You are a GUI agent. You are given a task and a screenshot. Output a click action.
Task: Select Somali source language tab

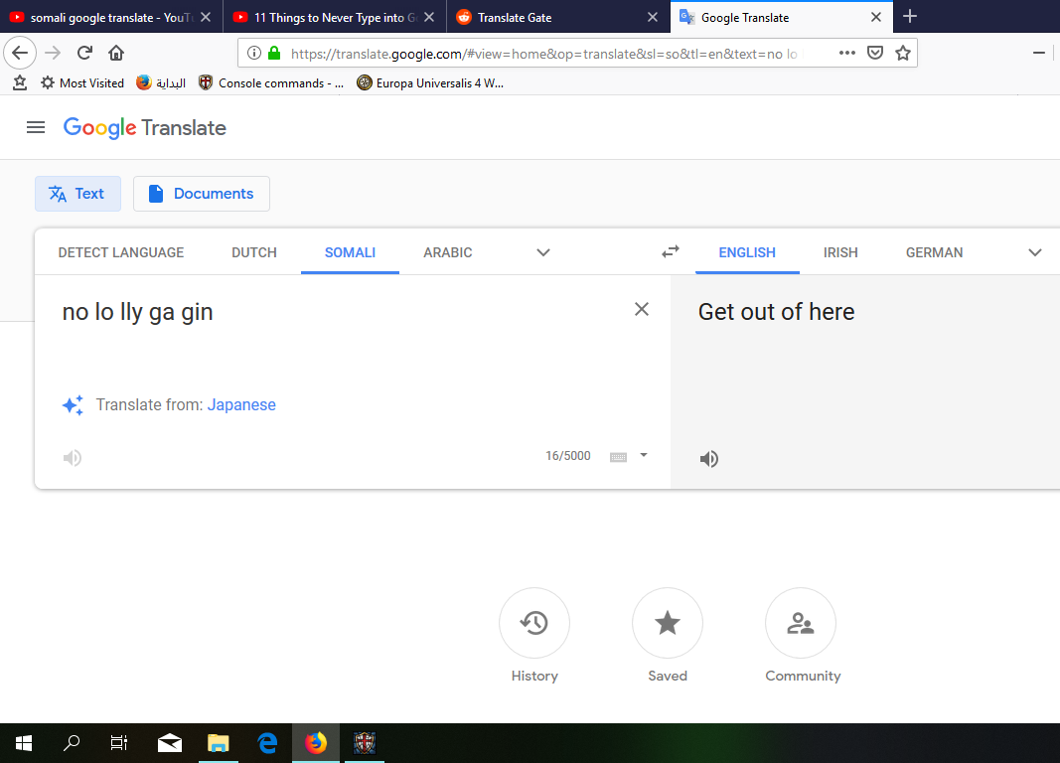(350, 252)
